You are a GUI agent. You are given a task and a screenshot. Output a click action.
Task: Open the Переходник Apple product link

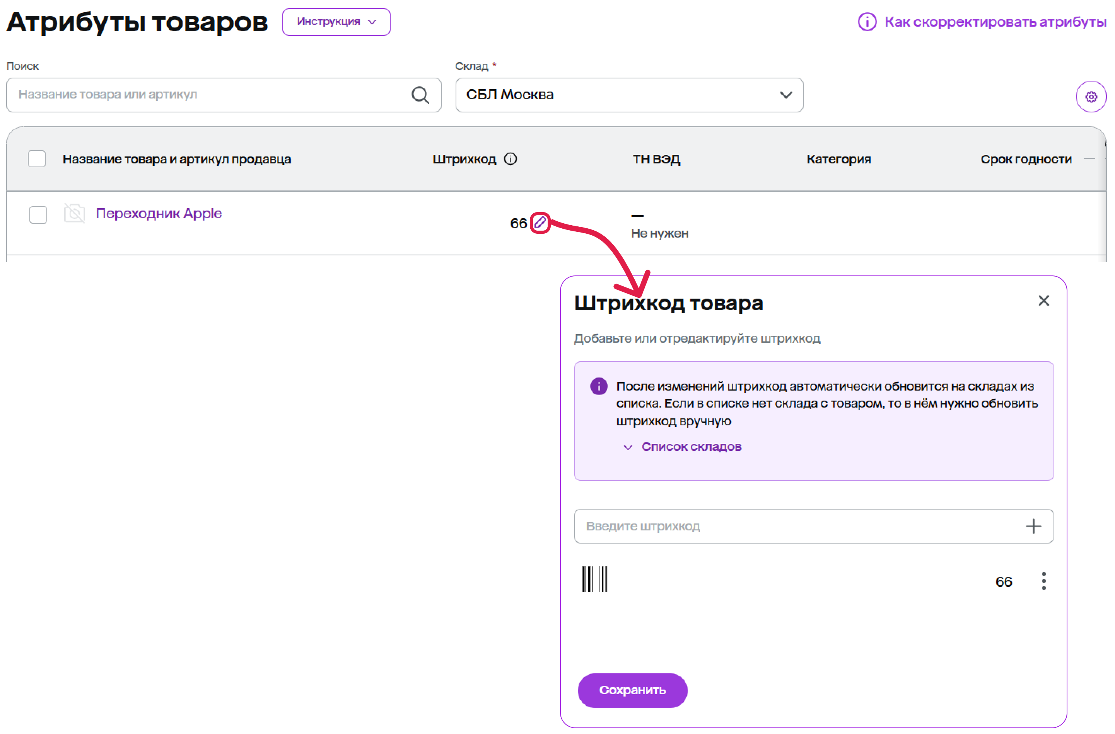(159, 214)
